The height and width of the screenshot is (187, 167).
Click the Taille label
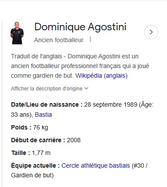[x=21, y=153]
